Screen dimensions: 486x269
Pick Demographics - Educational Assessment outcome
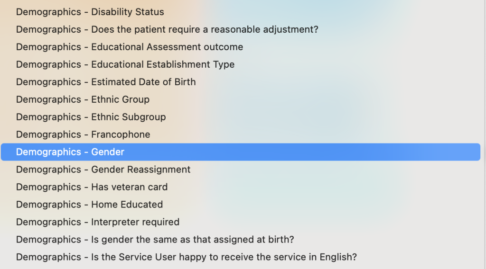tap(130, 47)
